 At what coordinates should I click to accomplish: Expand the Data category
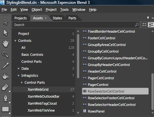tap(19, 68)
